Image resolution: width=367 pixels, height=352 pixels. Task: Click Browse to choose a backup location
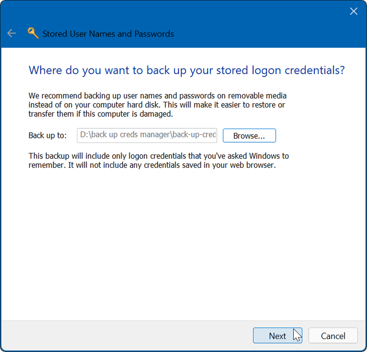pos(249,135)
